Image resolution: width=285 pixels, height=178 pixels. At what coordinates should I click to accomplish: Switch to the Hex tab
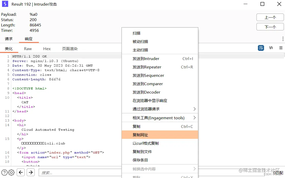pos(47,48)
